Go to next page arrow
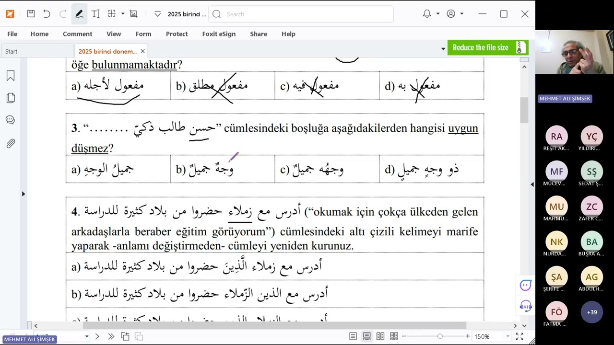 coord(97,336)
